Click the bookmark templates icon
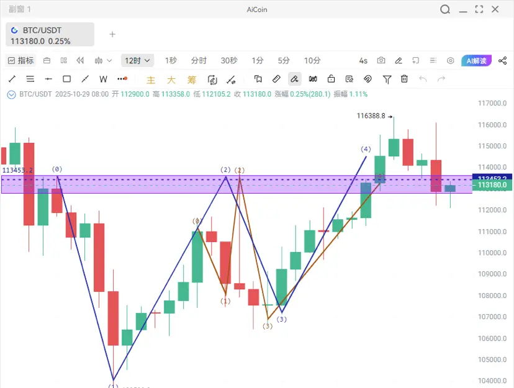Image resolution: width=514 pixels, height=388 pixels. point(258,79)
